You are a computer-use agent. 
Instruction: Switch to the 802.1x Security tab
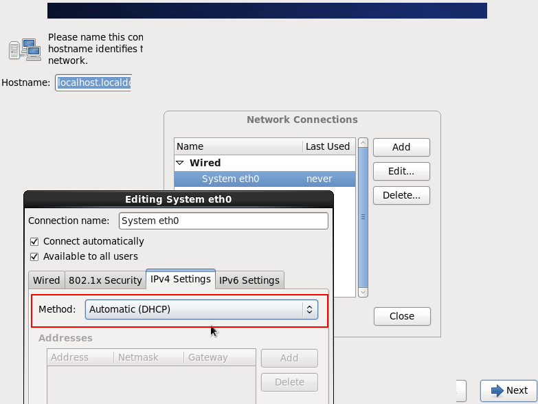pos(105,280)
